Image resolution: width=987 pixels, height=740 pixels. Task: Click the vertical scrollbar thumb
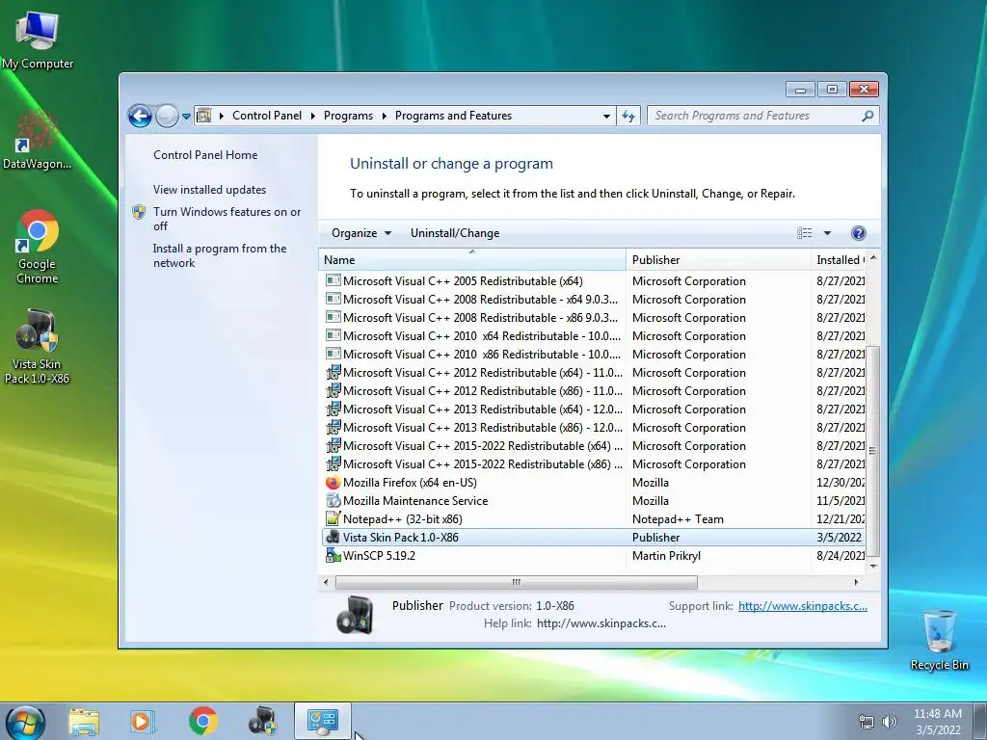872,451
